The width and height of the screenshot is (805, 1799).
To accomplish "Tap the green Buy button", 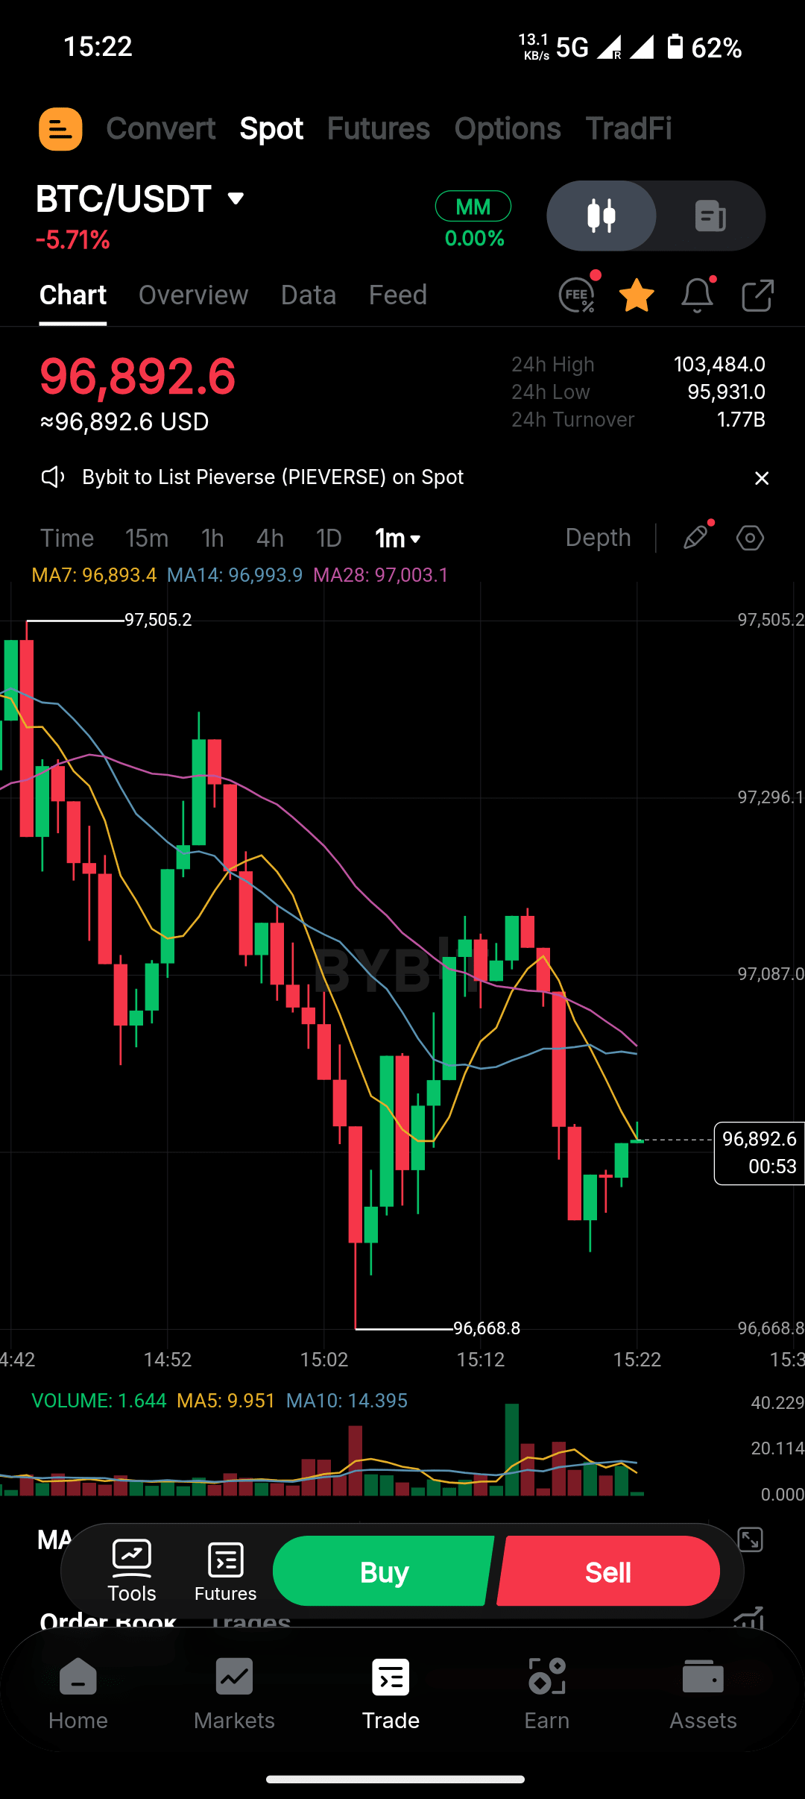I will click(384, 1572).
